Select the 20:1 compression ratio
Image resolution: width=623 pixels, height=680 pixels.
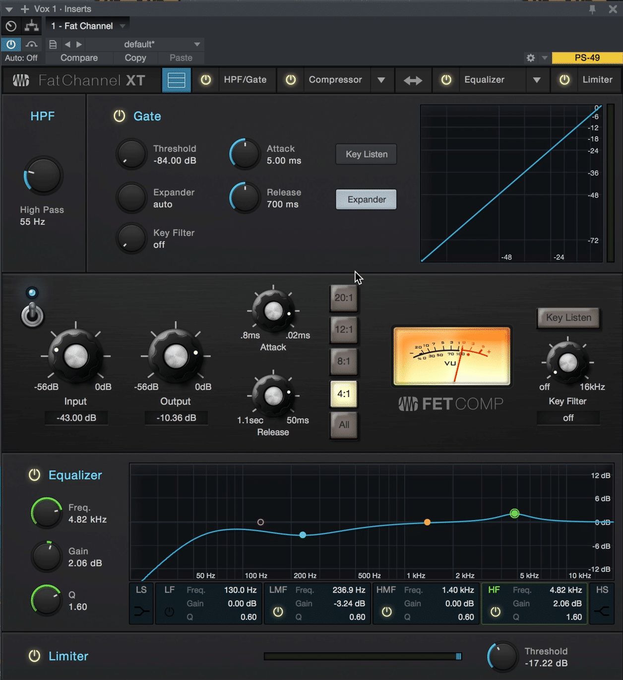pos(344,298)
